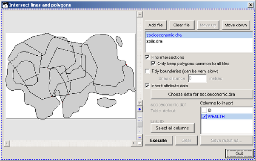Click the application icon in title bar
The image size is (256, 161).
5,5
